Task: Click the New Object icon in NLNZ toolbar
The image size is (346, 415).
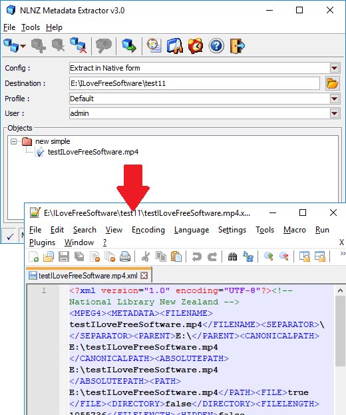Action: (x=11, y=46)
